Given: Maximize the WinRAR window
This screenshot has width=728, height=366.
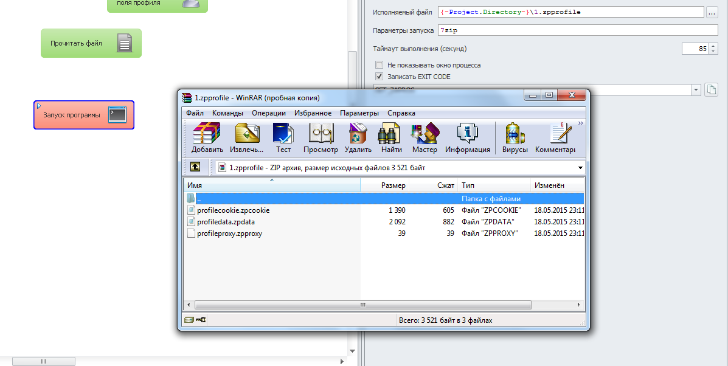Looking at the screenshot, I should click(x=549, y=95).
